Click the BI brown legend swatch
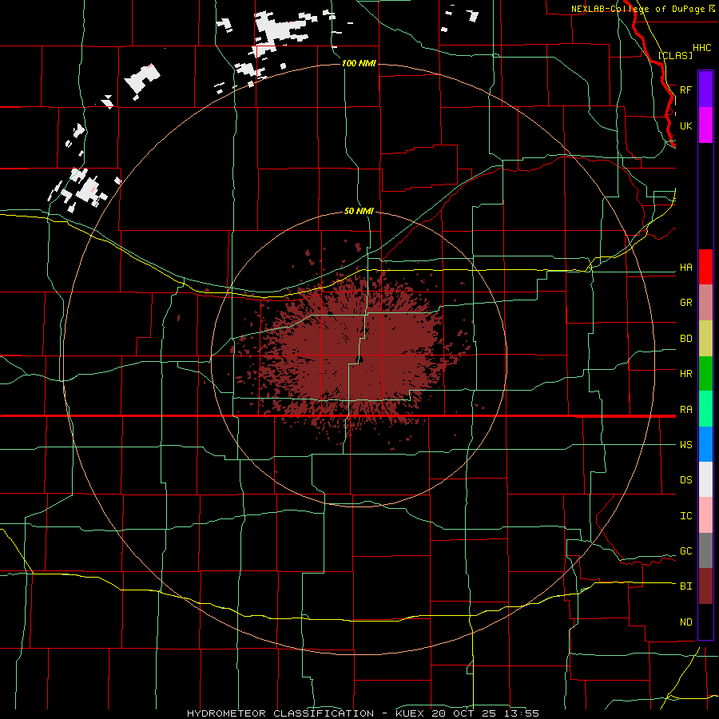This screenshot has width=719, height=719. 705,586
